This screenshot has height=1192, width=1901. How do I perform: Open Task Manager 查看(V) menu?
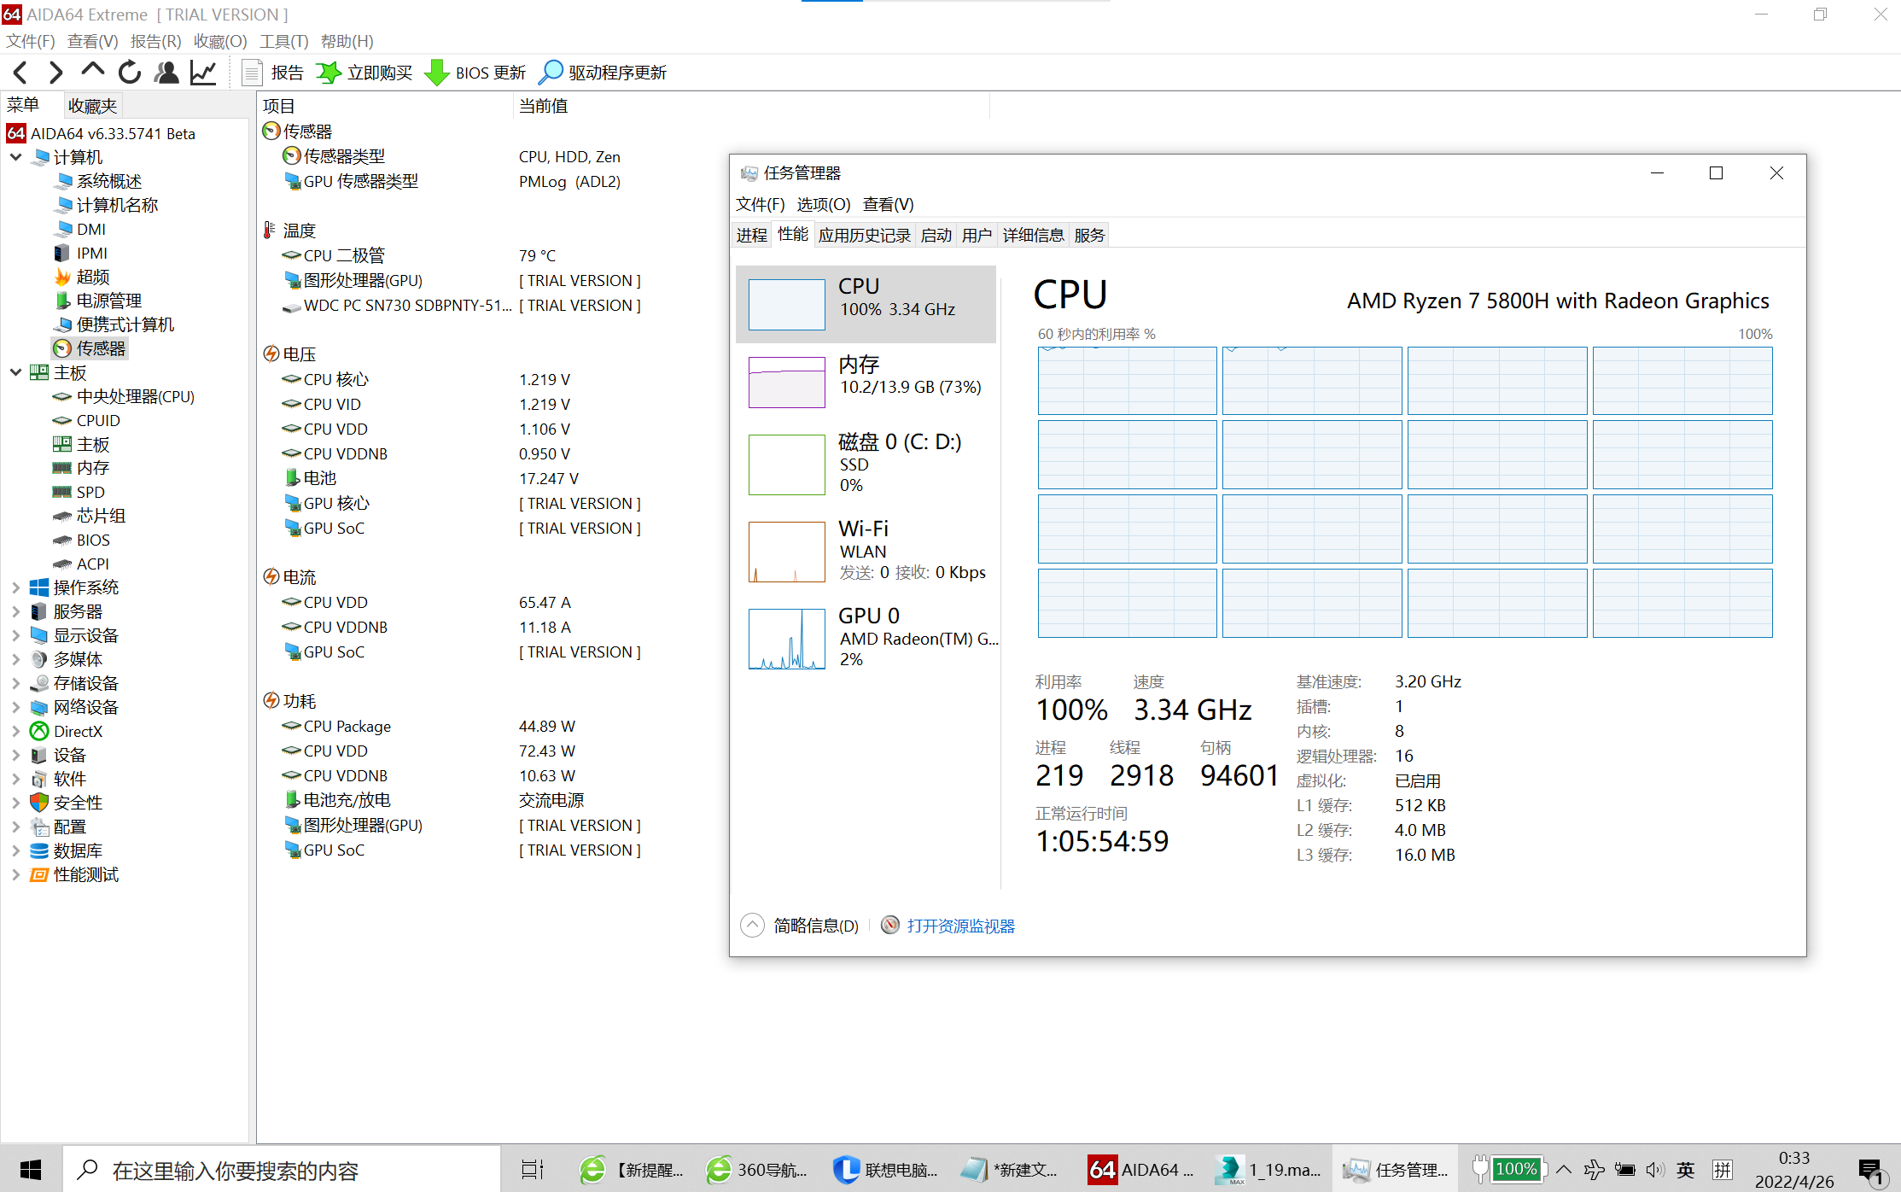[x=888, y=204]
